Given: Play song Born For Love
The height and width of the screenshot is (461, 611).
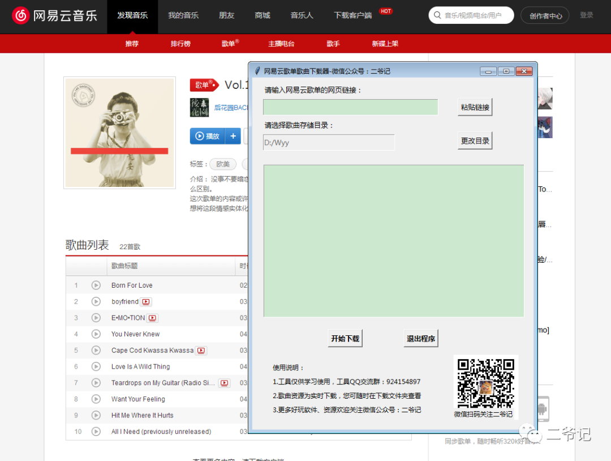Looking at the screenshot, I should (96, 285).
